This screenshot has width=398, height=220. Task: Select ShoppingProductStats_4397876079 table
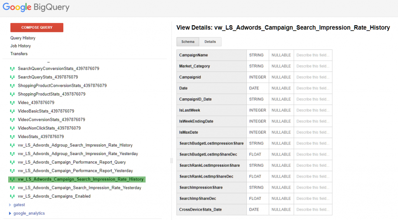[x=52, y=94]
